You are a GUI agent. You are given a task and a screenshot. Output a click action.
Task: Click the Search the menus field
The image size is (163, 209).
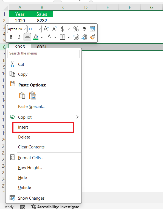point(43,54)
